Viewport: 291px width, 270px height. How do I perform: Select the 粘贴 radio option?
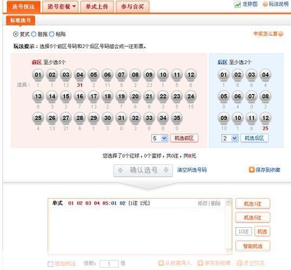[x=51, y=34]
